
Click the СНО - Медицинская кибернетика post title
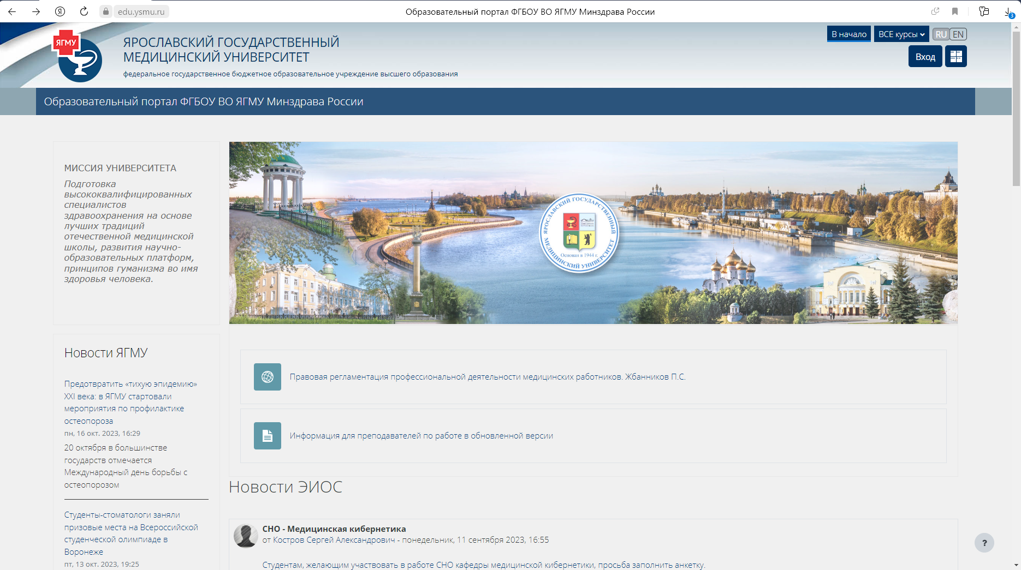(334, 529)
